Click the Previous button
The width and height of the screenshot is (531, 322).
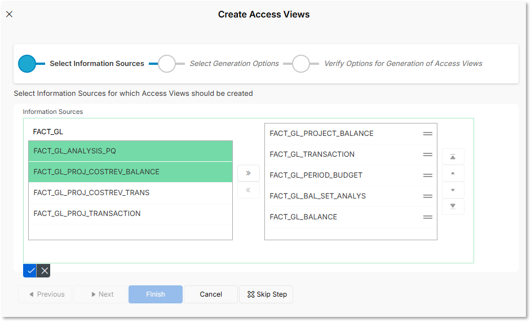pyautogui.click(x=45, y=294)
